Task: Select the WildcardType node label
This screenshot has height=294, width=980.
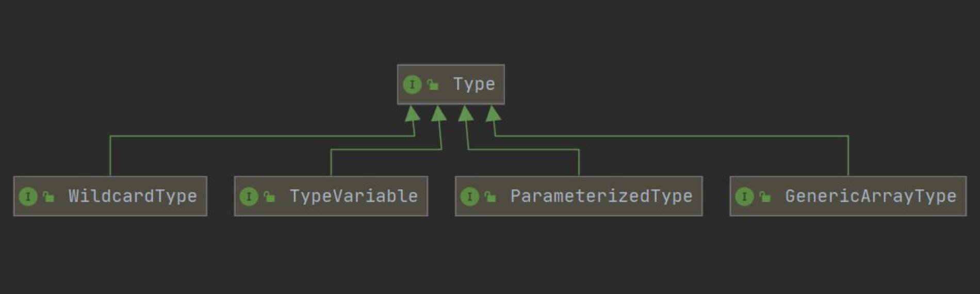Action: [x=133, y=196]
